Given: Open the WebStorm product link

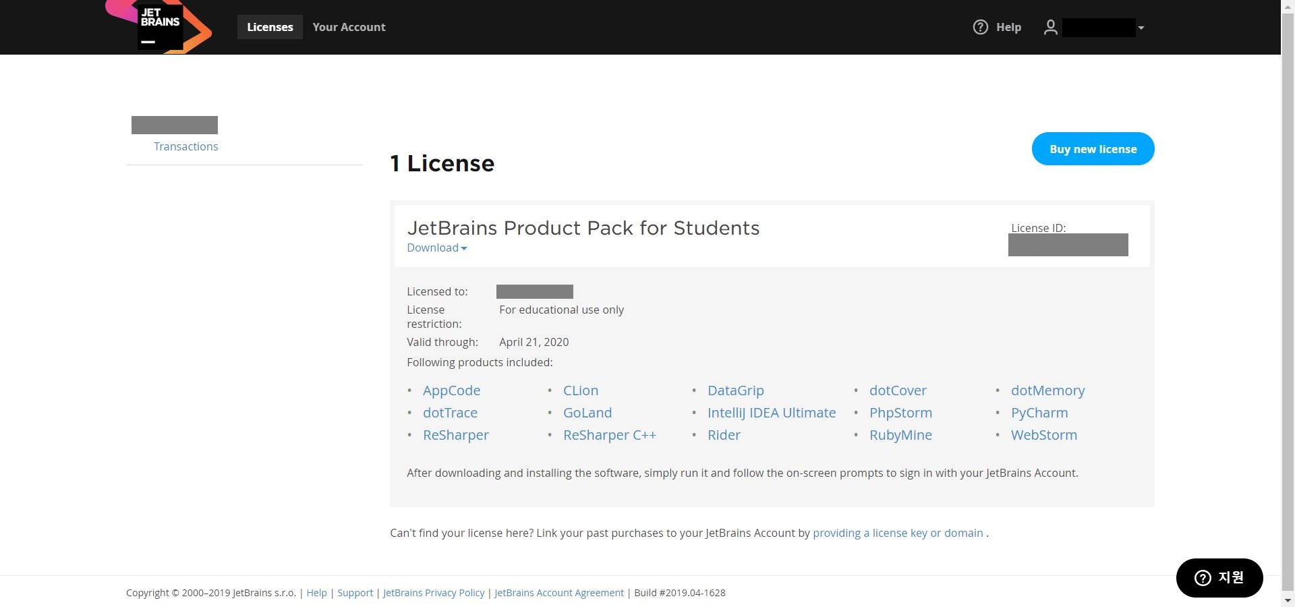Looking at the screenshot, I should pyautogui.click(x=1044, y=435).
